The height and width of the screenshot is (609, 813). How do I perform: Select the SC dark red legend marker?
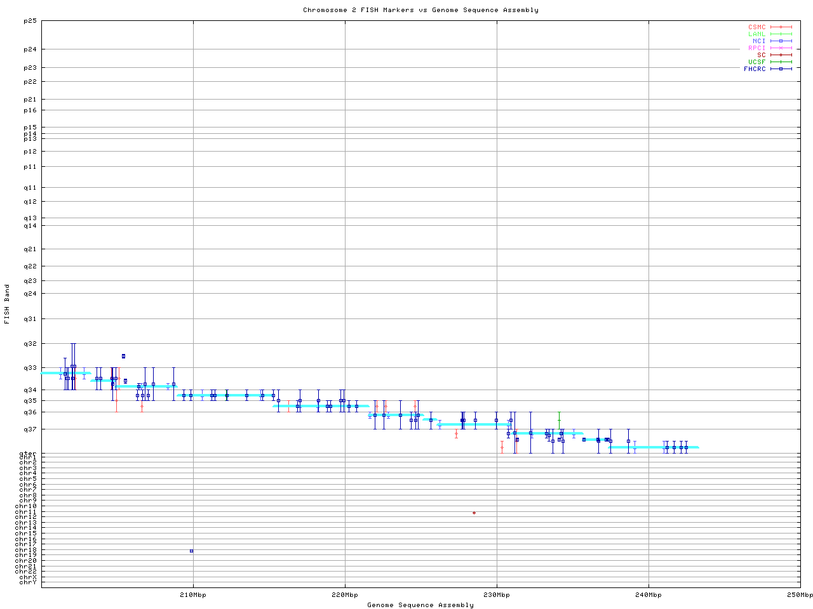point(781,55)
